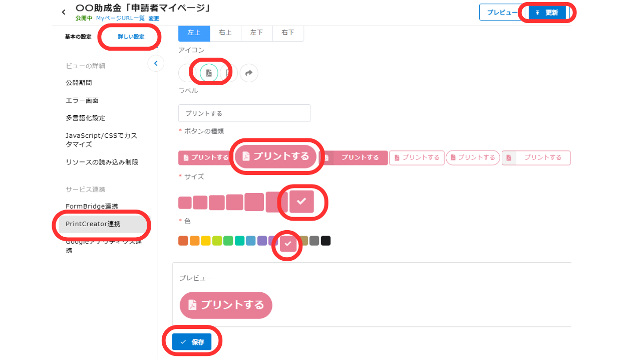This screenshot has width=641, height=361.
Task: Click the 保存 save button
Action: pyautogui.click(x=192, y=341)
